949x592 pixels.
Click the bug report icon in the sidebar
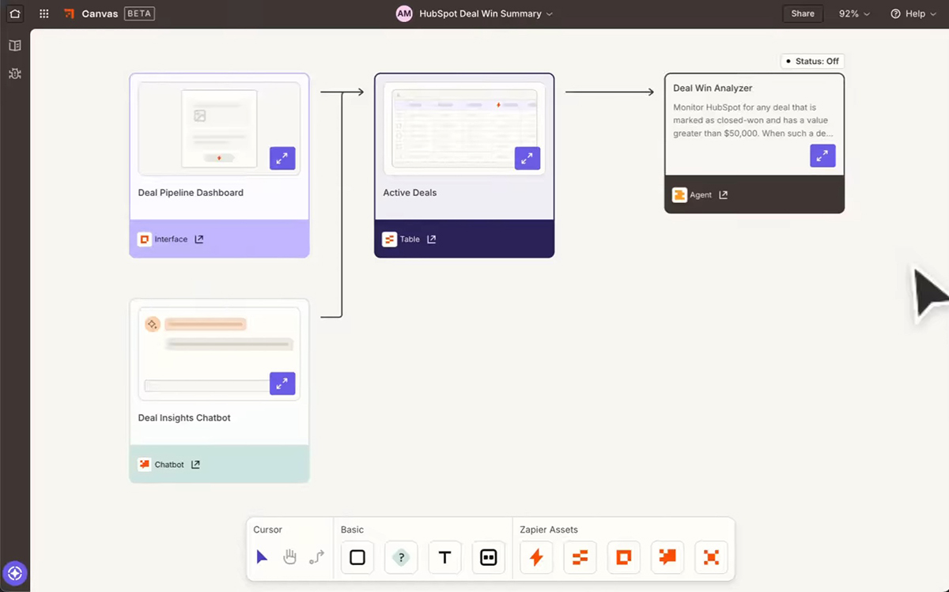click(14, 74)
